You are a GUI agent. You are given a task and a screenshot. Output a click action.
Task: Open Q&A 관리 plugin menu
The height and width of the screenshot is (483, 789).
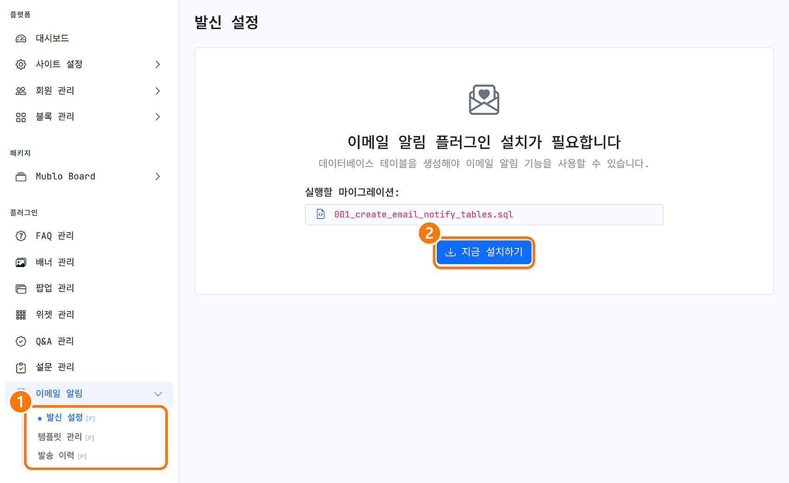coord(55,341)
